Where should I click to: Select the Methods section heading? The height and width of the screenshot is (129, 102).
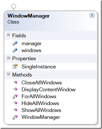(x=22, y=75)
